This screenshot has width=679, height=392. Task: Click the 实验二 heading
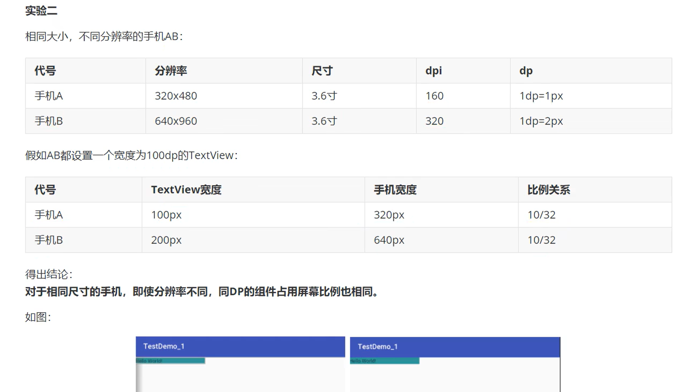(41, 11)
